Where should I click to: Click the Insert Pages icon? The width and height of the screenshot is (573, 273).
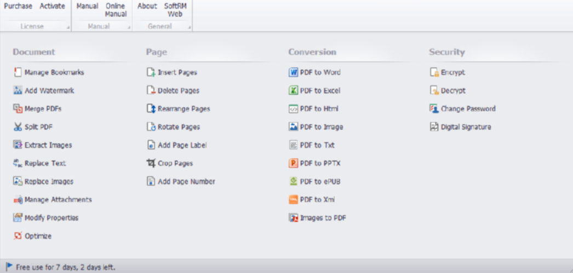151,72
